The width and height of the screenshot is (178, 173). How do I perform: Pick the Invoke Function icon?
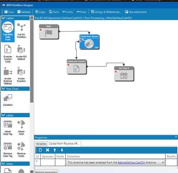point(21,75)
